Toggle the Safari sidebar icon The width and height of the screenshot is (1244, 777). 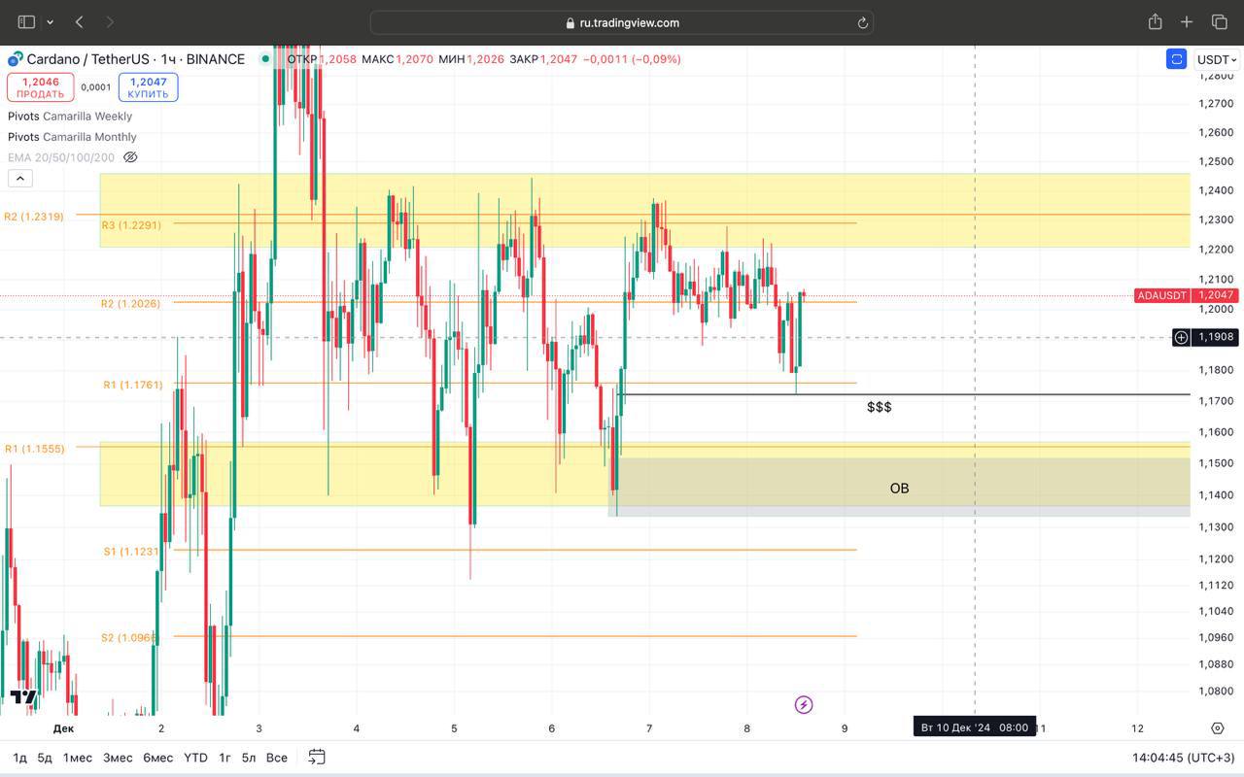click(x=26, y=21)
